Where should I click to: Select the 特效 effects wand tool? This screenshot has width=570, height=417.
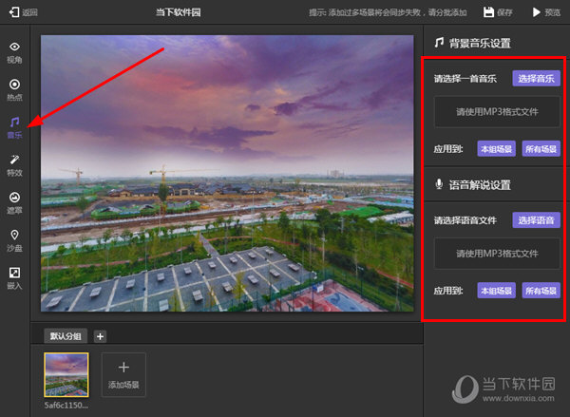(14, 165)
